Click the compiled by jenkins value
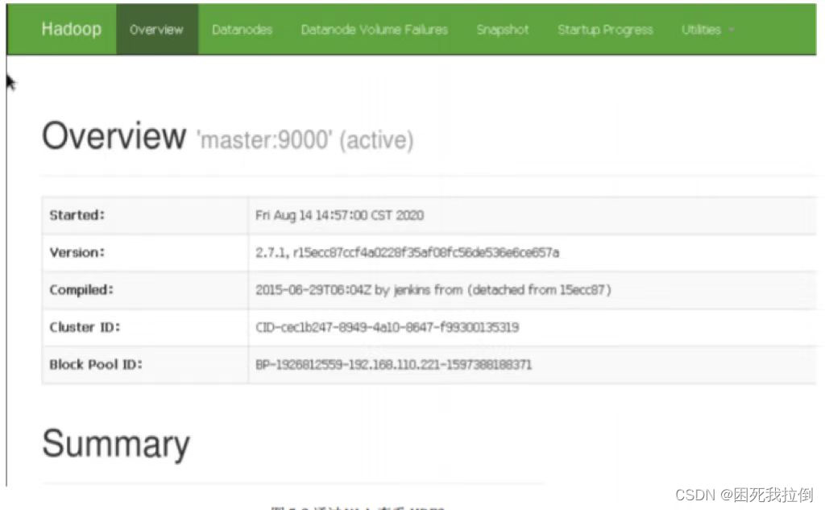Viewport: 825px width, 510px height. [x=433, y=290]
